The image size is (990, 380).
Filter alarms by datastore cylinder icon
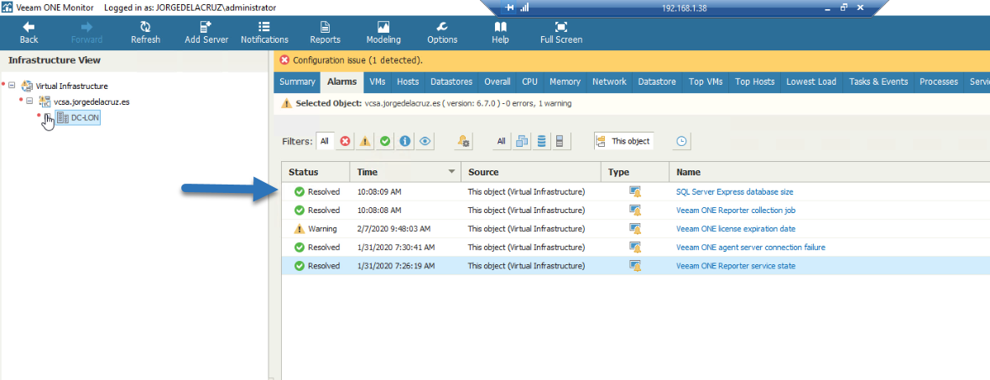click(541, 142)
